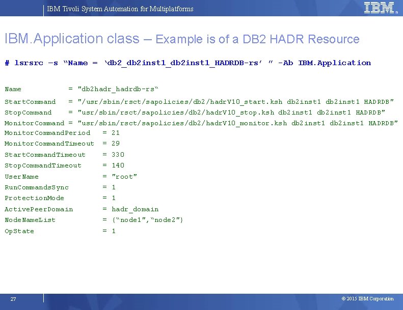
Task: Select the StopCommand attribute label
Action: pos(28,112)
